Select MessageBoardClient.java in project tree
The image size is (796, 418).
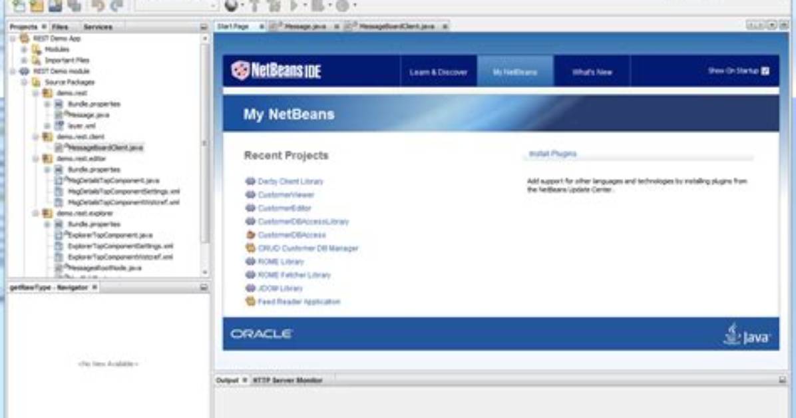point(105,148)
